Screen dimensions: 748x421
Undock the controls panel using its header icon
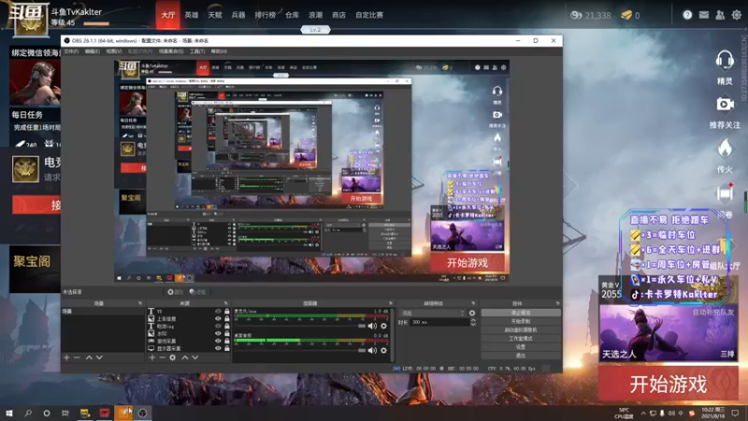pyautogui.click(x=557, y=303)
